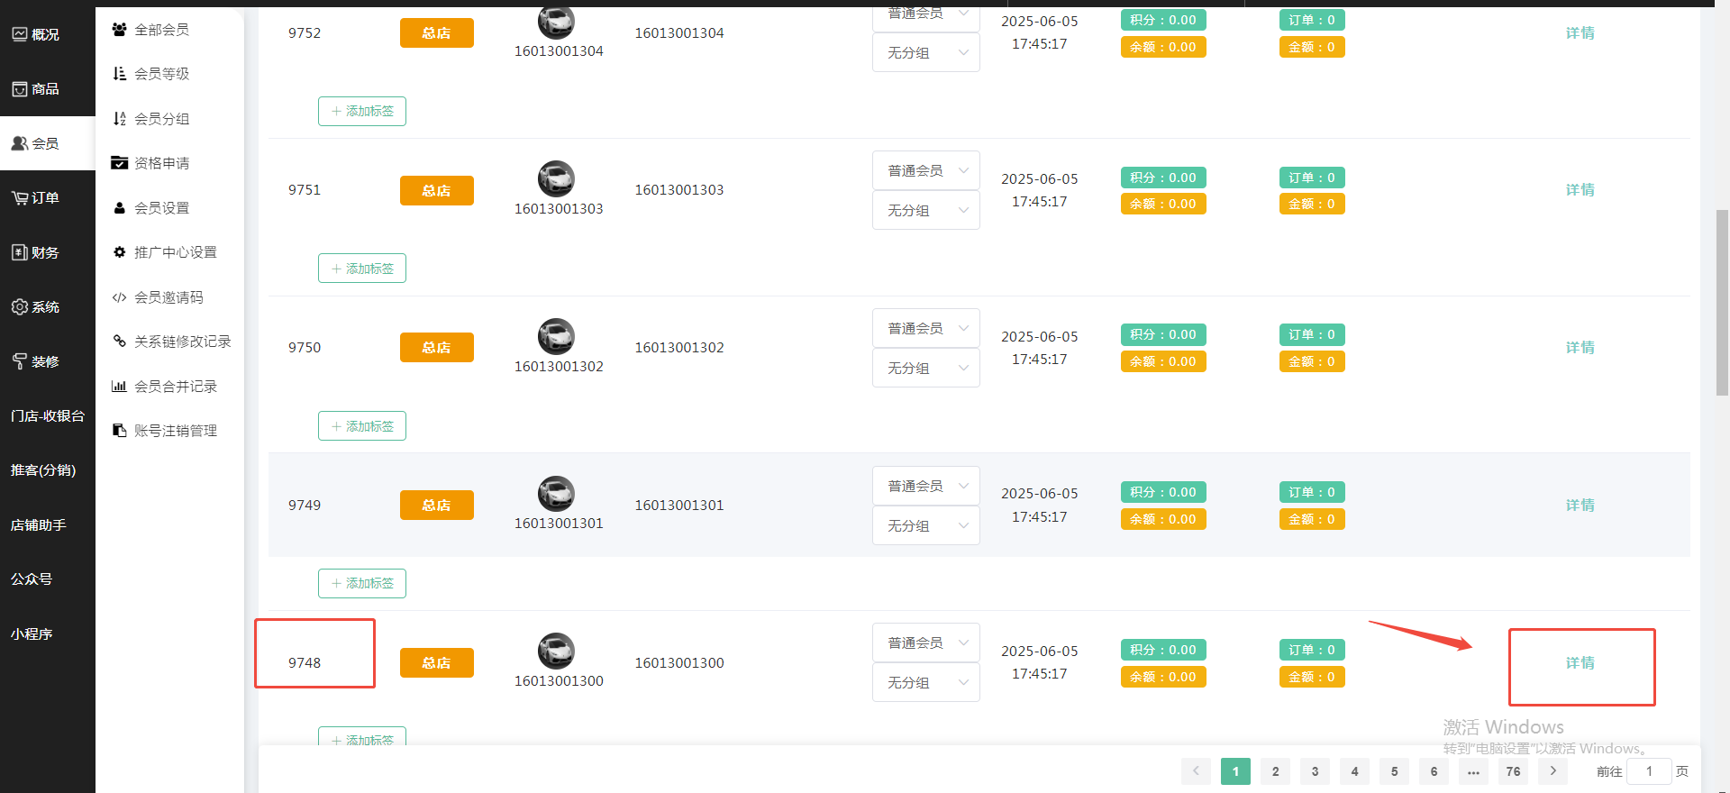1730x793 pixels.
Task: Click the 概况 overview icon in sidebar
Action: point(19,34)
